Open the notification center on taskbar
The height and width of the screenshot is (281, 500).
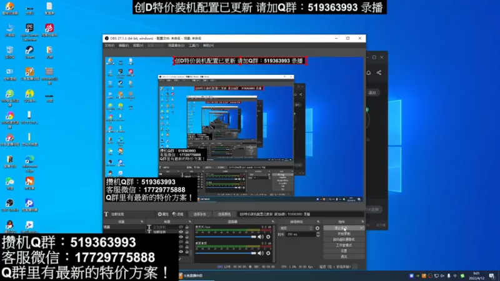click(x=492, y=276)
